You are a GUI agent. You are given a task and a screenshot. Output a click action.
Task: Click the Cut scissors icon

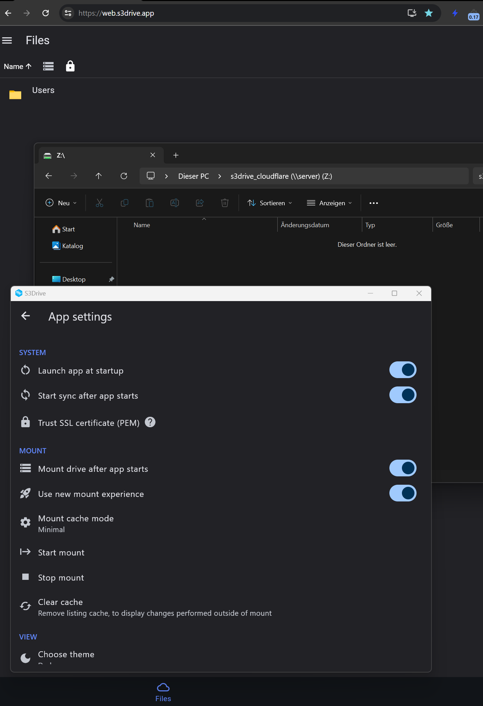click(x=100, y=203)
